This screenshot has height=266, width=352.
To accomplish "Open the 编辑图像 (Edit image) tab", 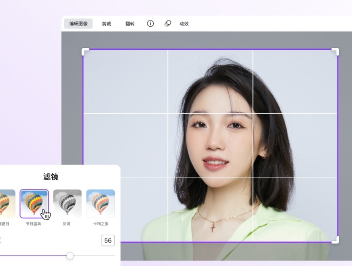I will 78,23.
